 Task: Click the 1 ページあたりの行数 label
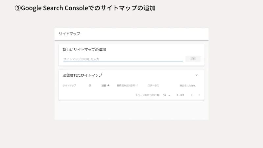click(147, 95)
